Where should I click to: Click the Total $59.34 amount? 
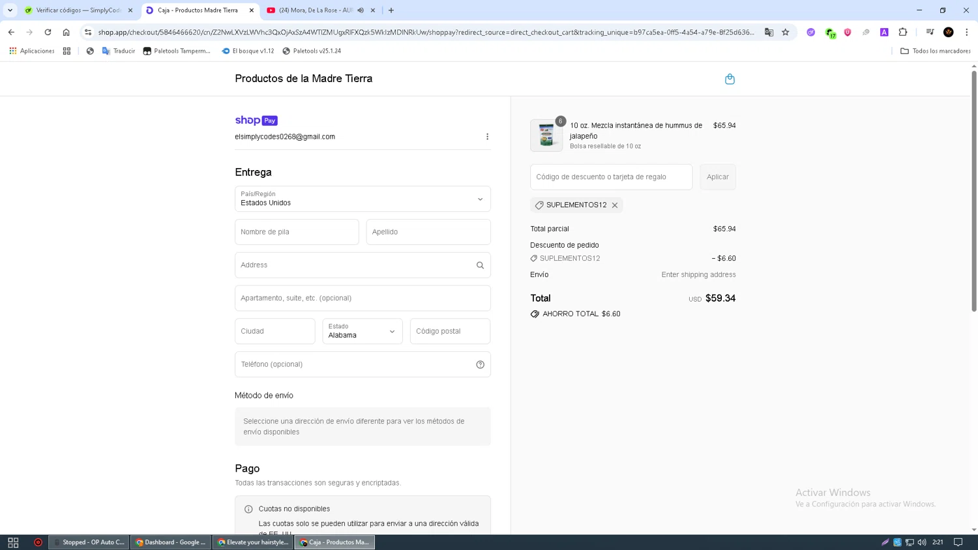[x=720, y=298]
